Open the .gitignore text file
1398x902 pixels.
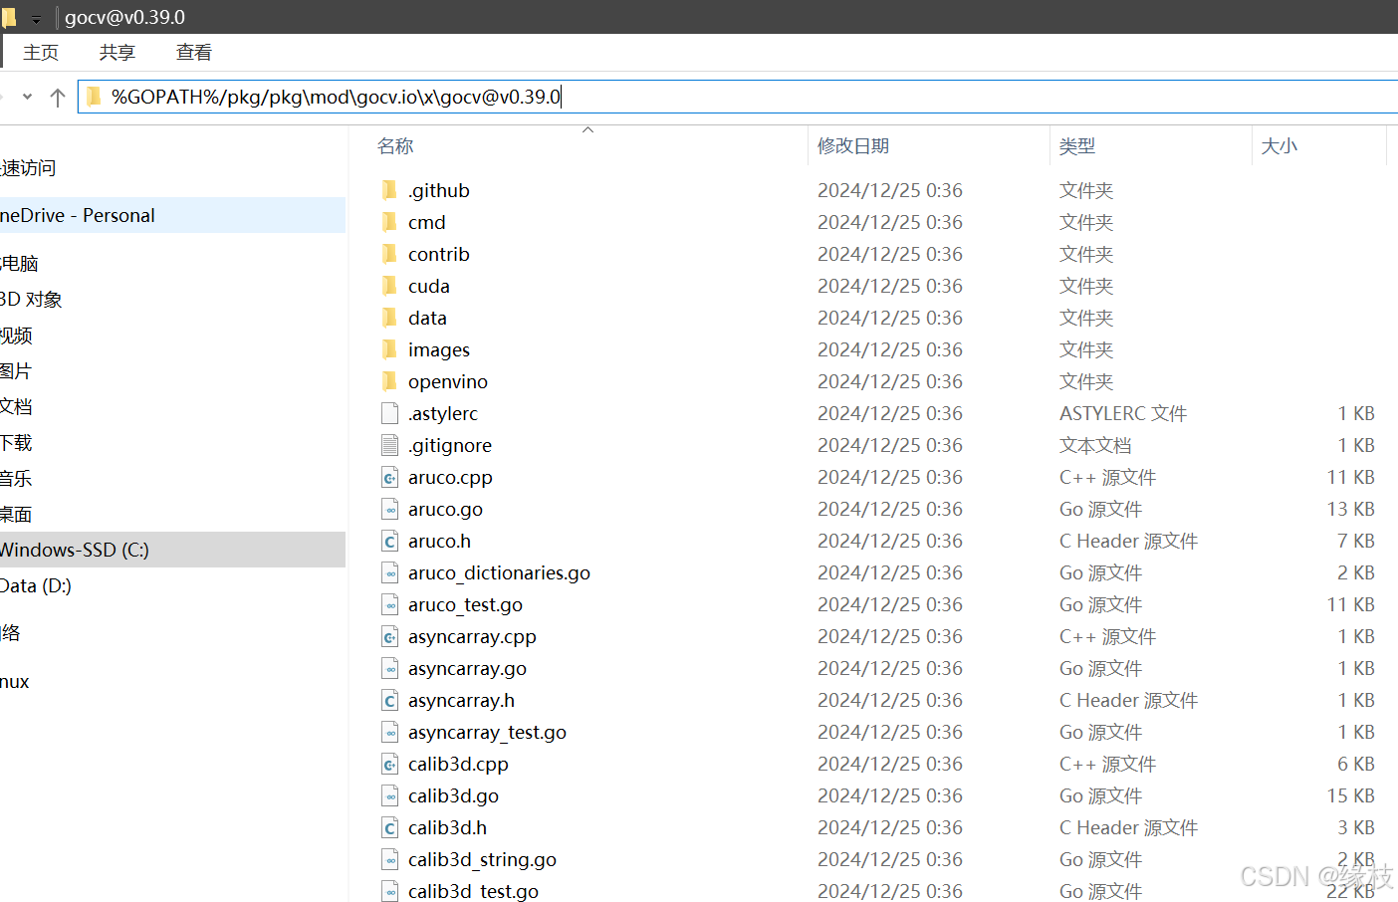click(x=451, y=445)
